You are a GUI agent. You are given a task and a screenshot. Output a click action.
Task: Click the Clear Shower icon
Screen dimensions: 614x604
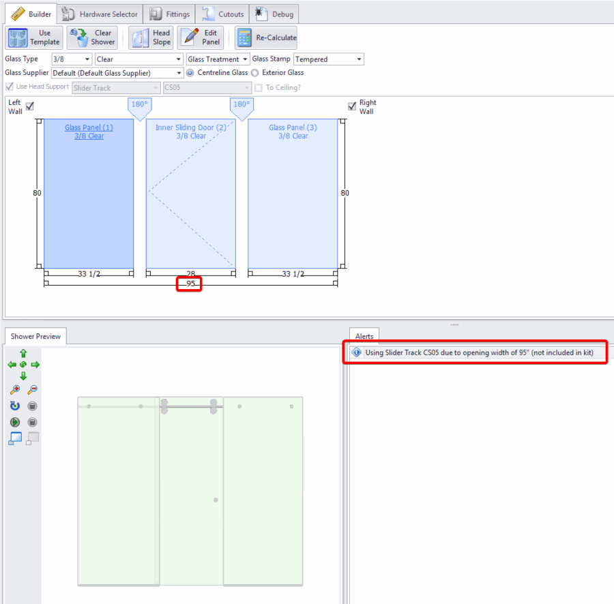tap(81, 37)
